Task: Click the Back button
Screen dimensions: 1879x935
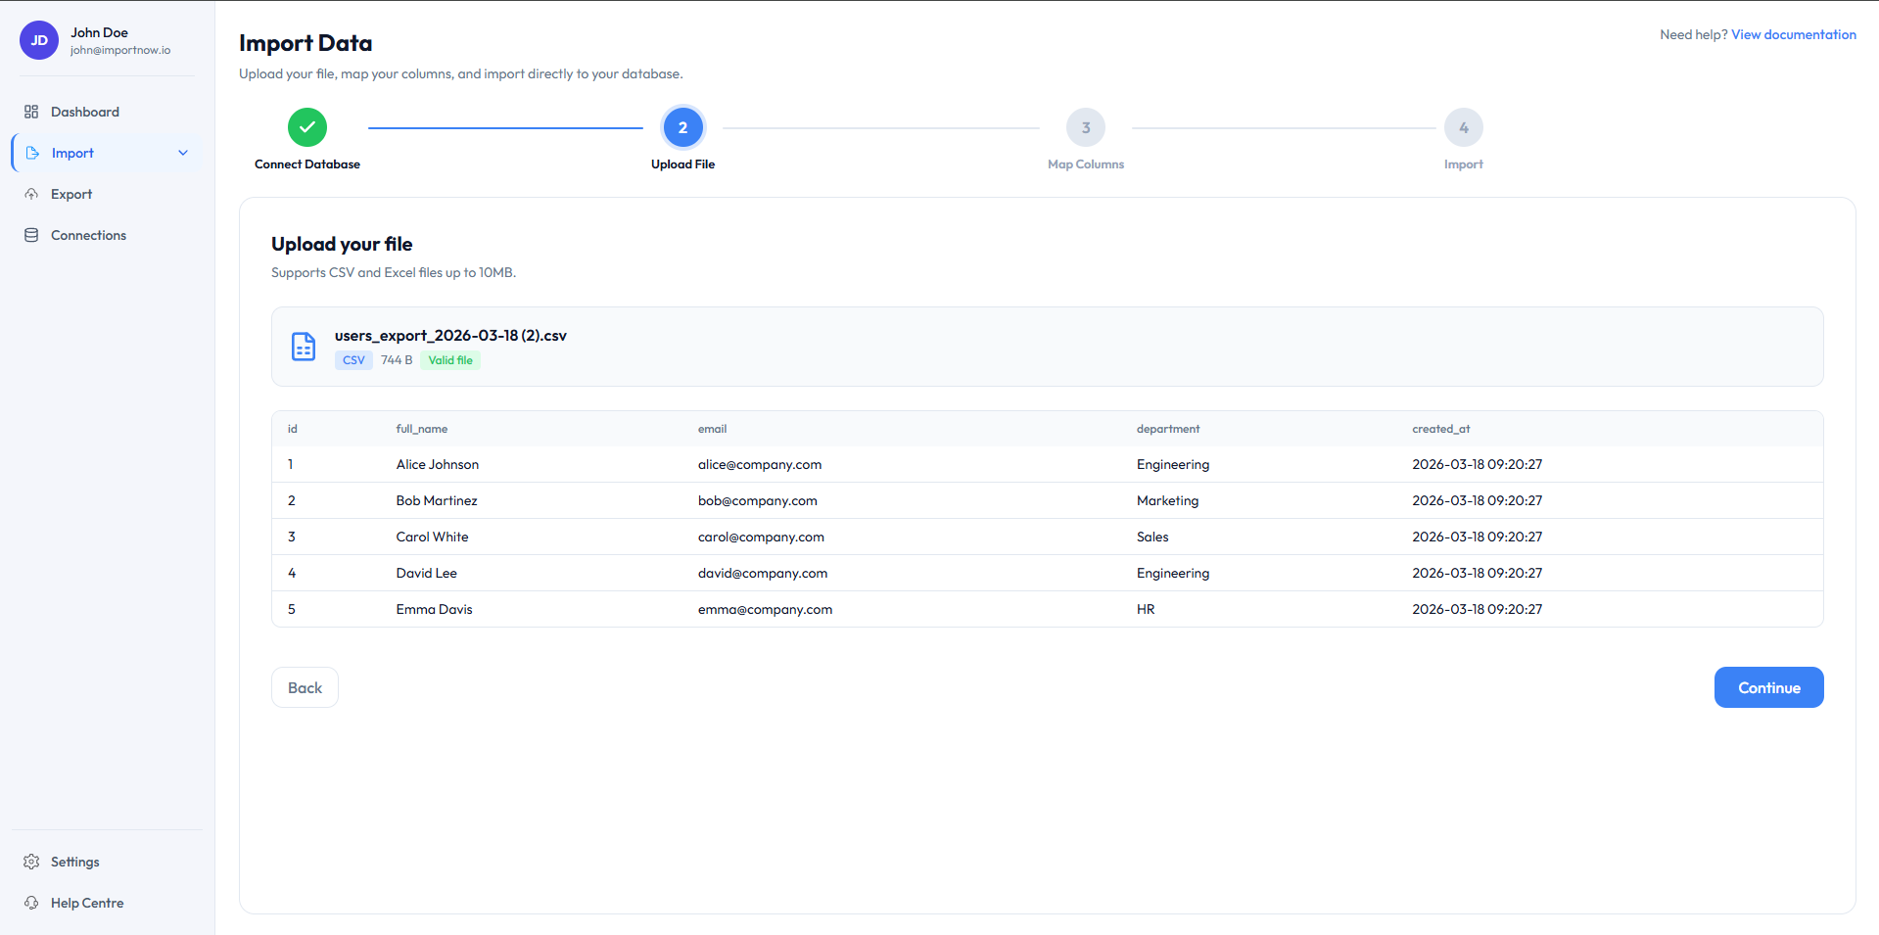Action: 305,687
